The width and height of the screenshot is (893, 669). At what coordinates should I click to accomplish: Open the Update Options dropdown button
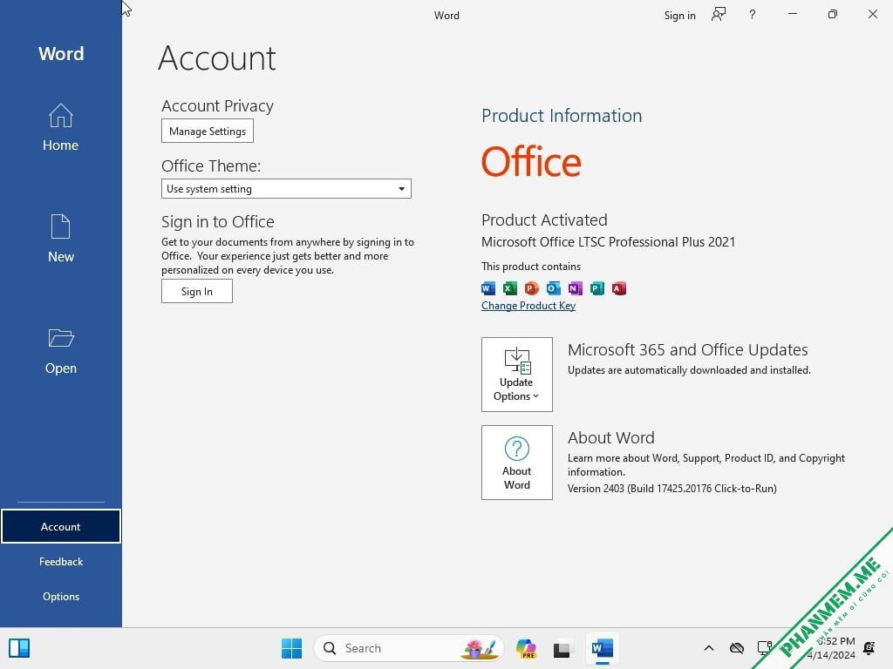tap(516, 375)
